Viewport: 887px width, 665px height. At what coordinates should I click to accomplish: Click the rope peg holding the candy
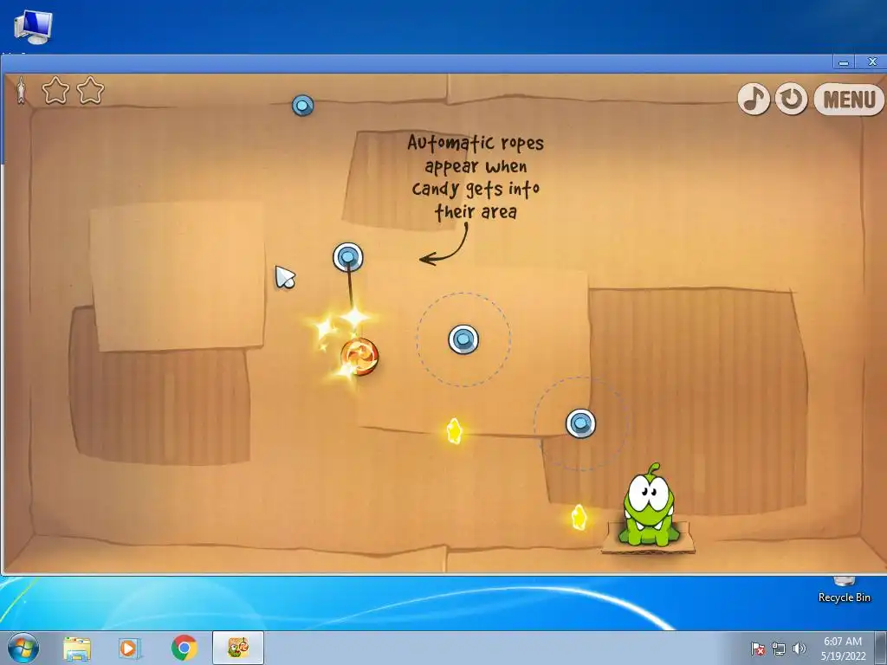point(347,257)
